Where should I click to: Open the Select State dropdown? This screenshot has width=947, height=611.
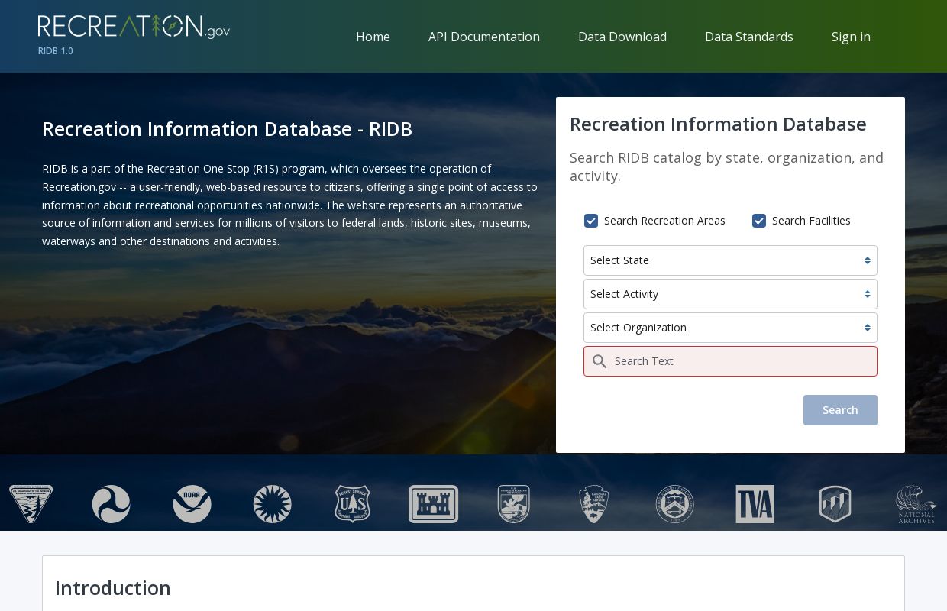click(x=730, y=260)
